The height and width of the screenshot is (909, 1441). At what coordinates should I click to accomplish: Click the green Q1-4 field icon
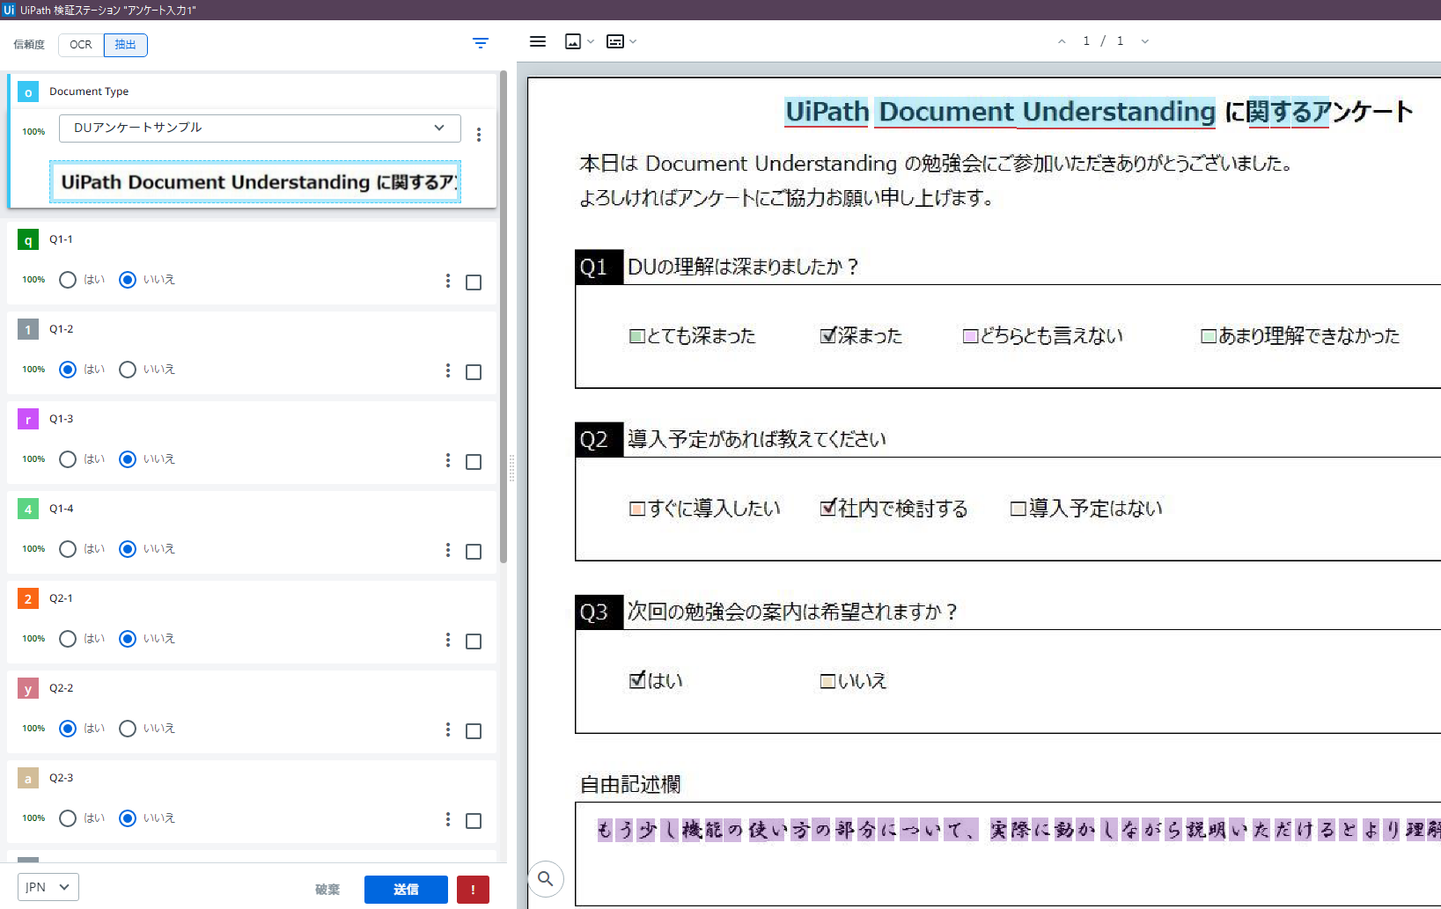pyautogui.click(x=28, y=509)
